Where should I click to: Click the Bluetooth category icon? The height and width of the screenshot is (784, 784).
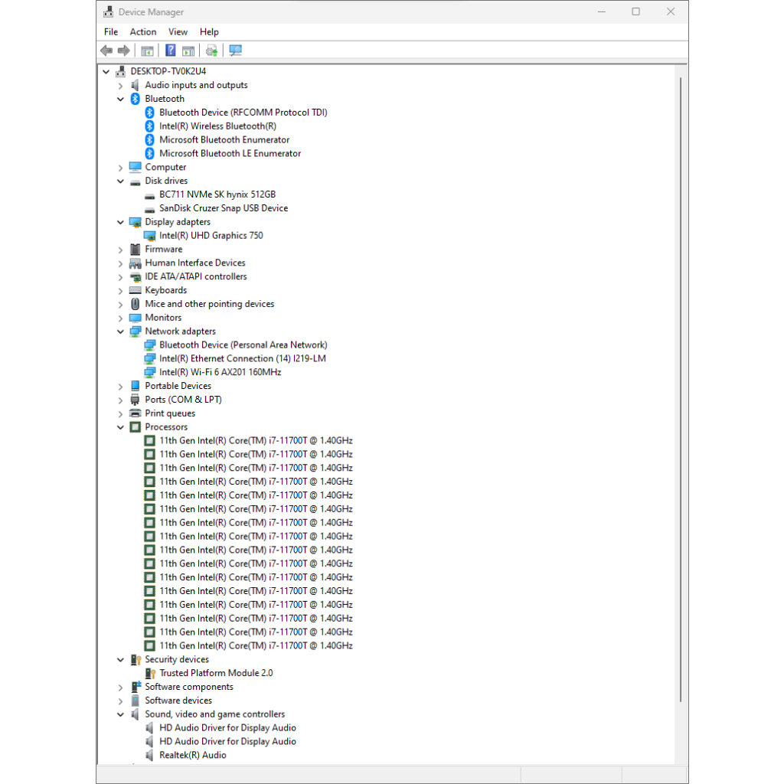pos(136,99)
